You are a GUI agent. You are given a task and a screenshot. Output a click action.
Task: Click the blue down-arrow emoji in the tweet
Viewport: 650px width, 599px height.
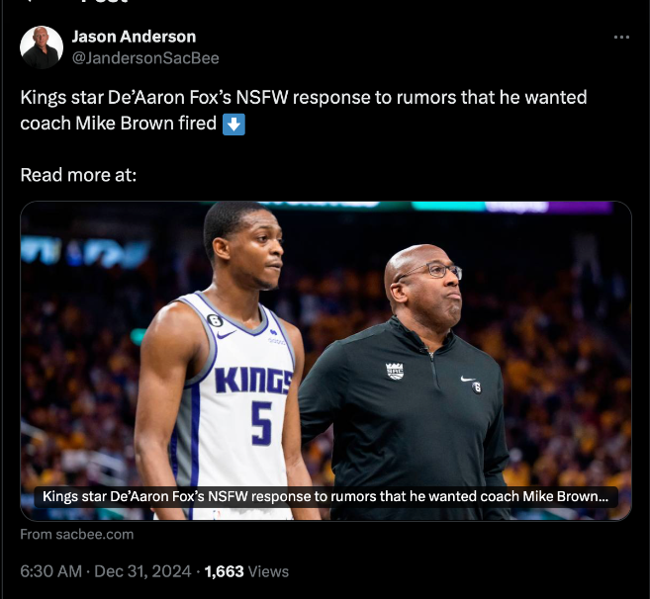click(234, 125)
